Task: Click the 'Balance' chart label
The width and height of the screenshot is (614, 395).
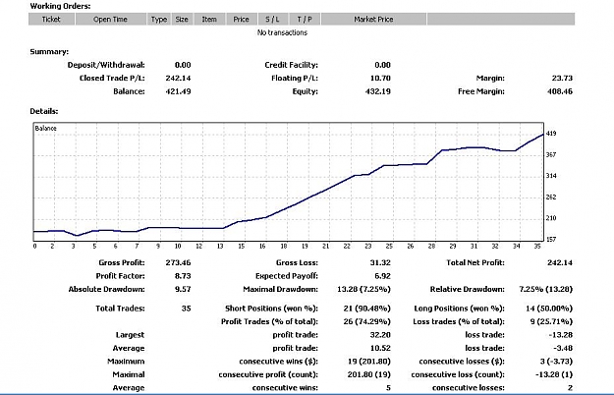Action: coord(46,129)
